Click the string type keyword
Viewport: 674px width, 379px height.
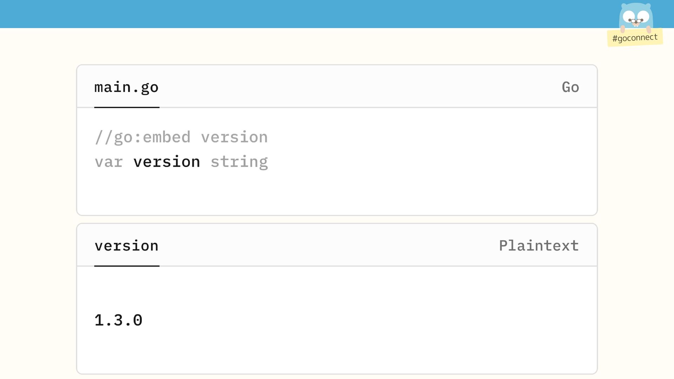pos(239,162)
